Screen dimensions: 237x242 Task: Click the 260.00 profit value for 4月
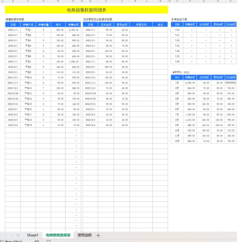(231, 99)
